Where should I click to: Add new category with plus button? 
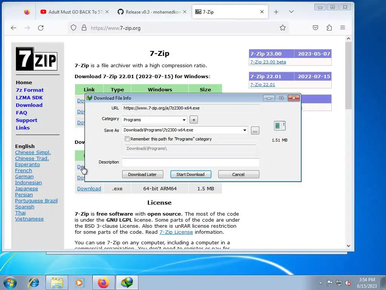click(x=194, y=120)
